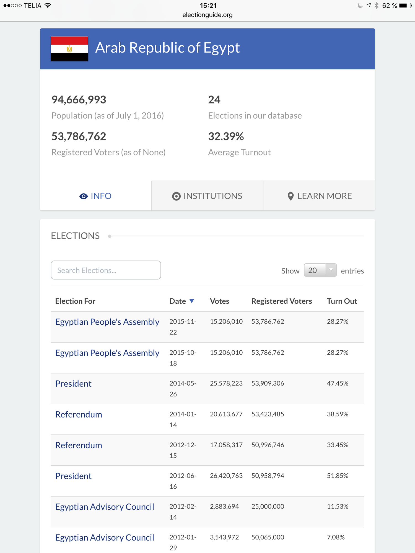
Task: Open the Referendum 2012-12-15 link
Action: [79, 445]
